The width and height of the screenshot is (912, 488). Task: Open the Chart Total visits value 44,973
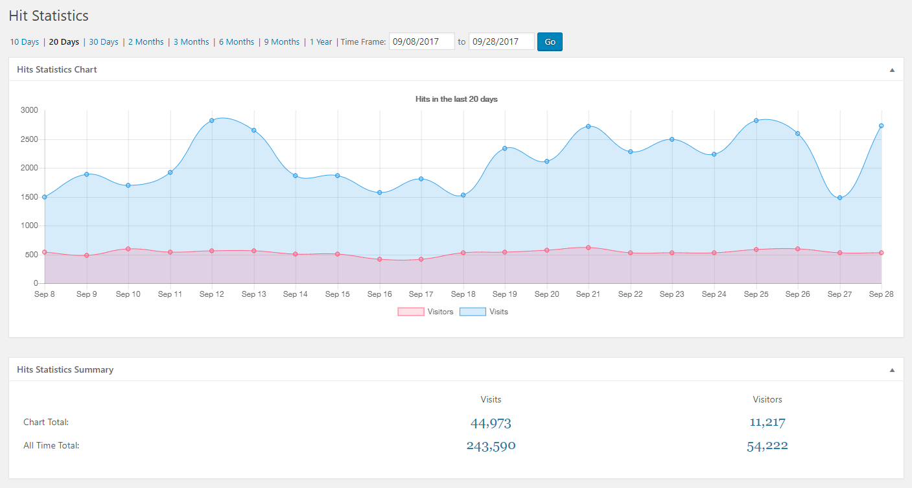[491, 423]
